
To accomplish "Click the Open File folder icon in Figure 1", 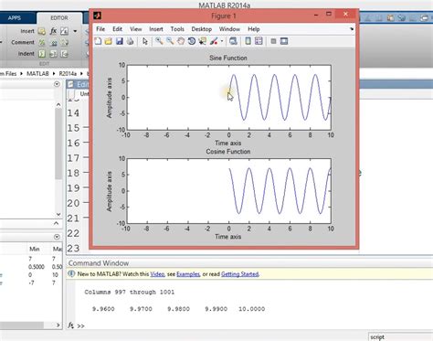I will 109,41.
